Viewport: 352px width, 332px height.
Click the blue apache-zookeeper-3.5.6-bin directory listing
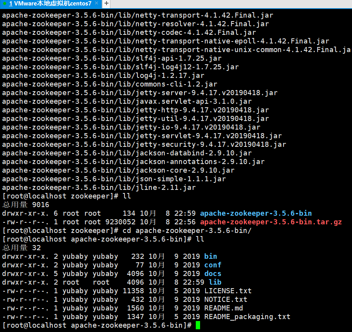click(256, 213)
